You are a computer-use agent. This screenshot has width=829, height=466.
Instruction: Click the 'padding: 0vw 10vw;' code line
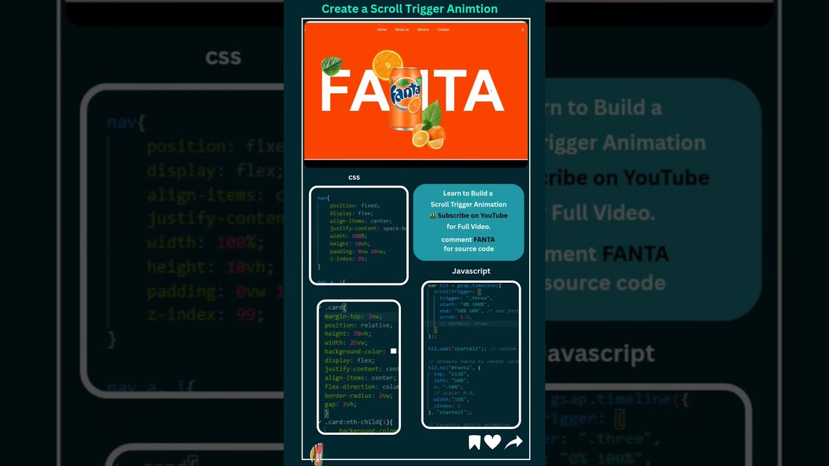point(358,251)
